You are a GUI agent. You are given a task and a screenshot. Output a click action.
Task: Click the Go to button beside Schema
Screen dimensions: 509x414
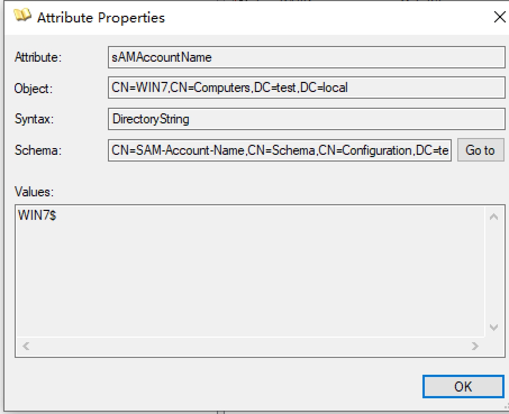click(x=480, y=150)
